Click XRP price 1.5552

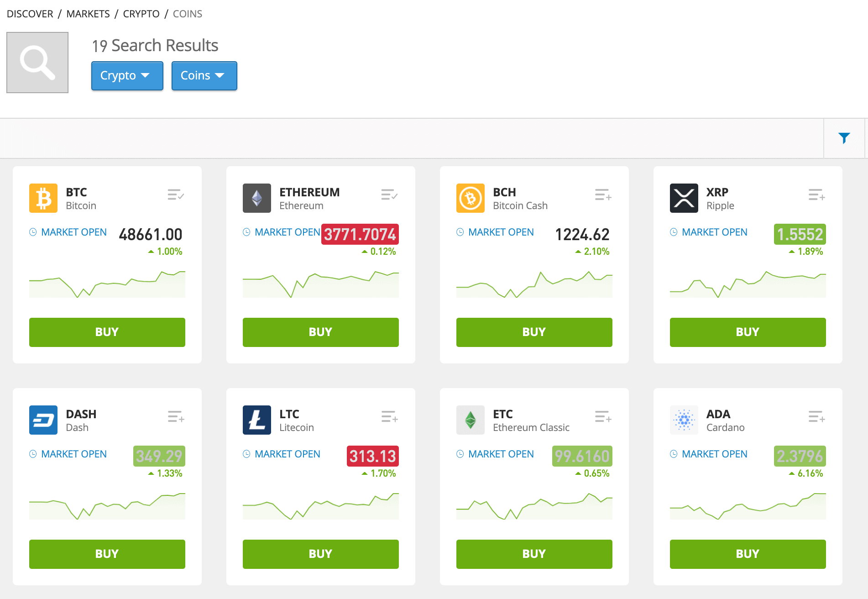click(x=800, y=234)
